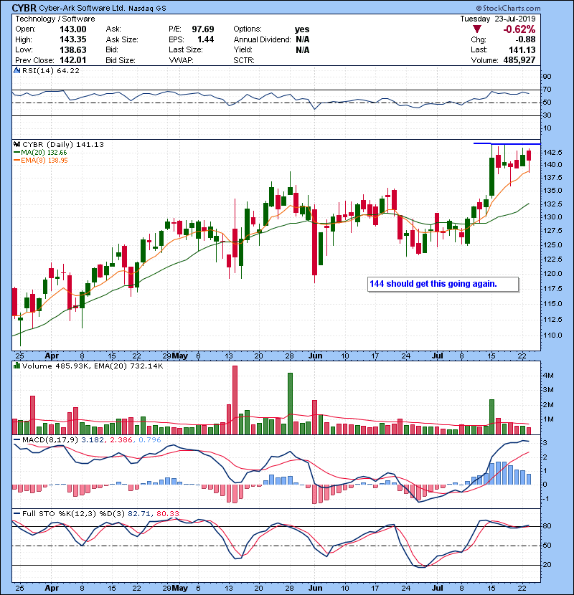Click the CYBR ticker symbol in header

click(24, 8)
